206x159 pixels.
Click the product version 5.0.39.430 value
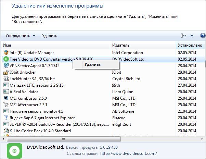pos(109,147)
